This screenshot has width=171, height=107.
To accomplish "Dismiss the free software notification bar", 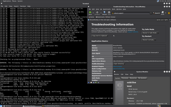I will (x=170, y=20).
